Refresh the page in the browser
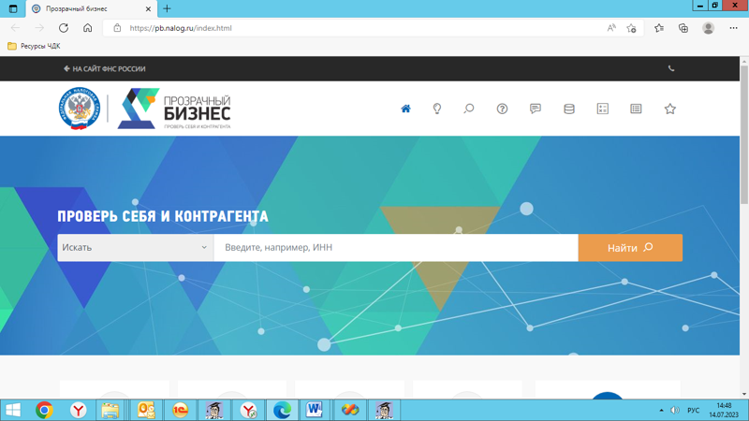749x421 pixels. pos(64,28)
